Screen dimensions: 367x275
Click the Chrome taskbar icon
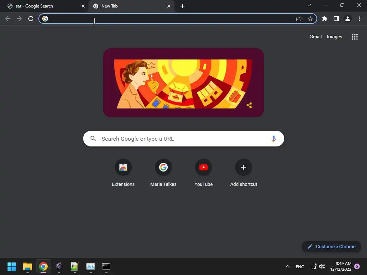click(43, 266)
